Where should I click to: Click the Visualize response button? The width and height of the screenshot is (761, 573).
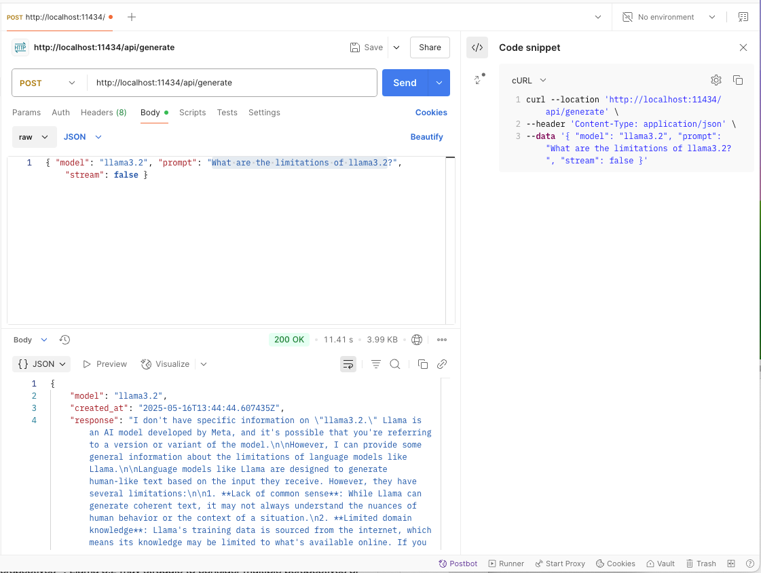coord(165,364)
